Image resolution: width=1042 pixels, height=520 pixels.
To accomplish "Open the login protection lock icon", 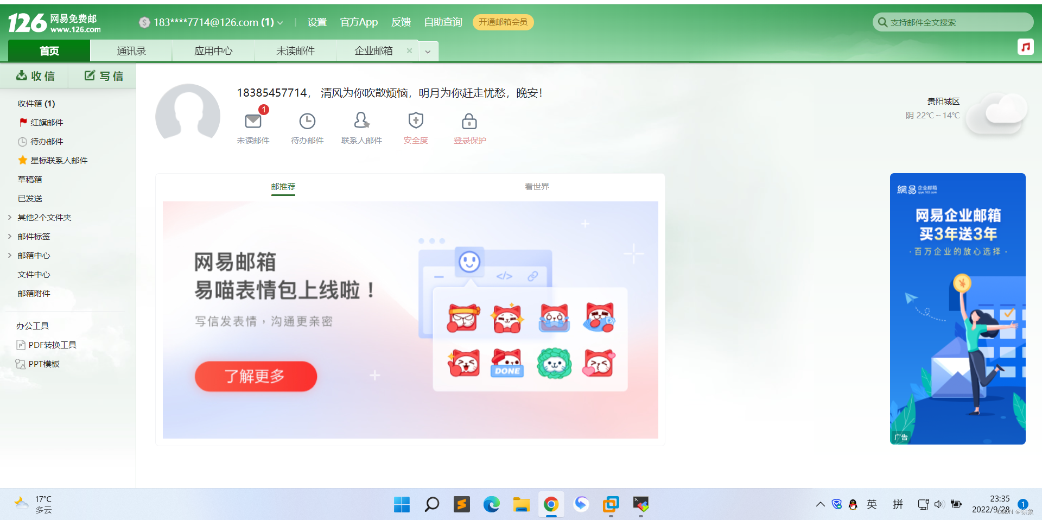I will point(469,121).
